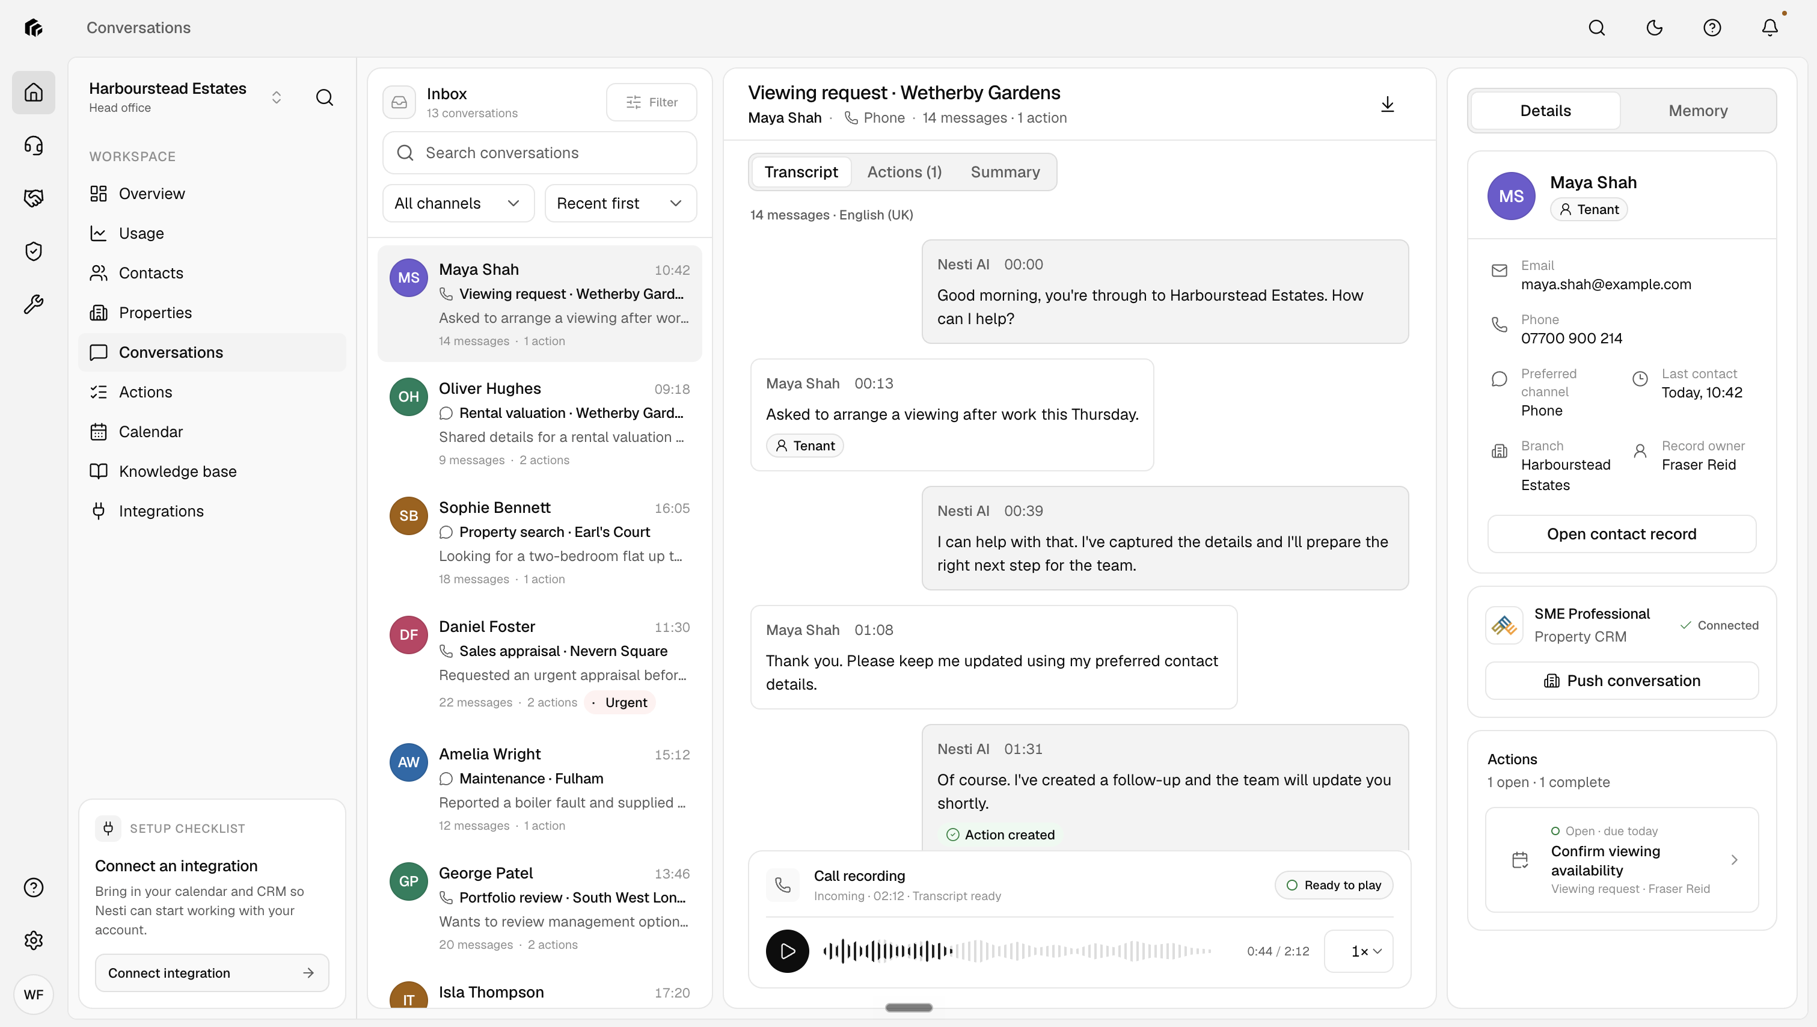Click Connect integration button

212,973
